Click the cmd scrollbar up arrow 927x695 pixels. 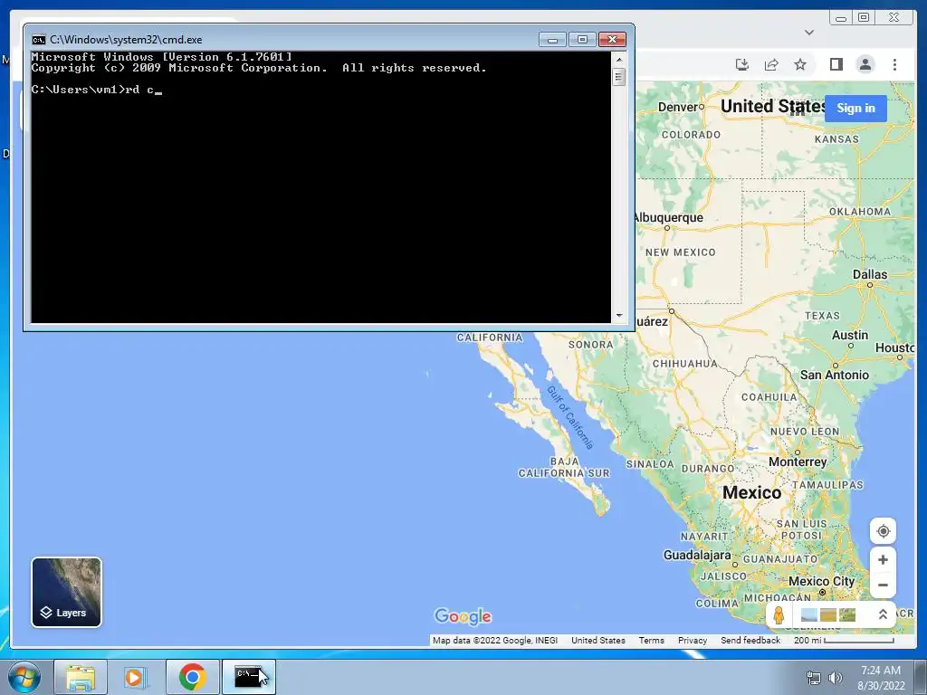pyautogui.click(x=619, y=60)
